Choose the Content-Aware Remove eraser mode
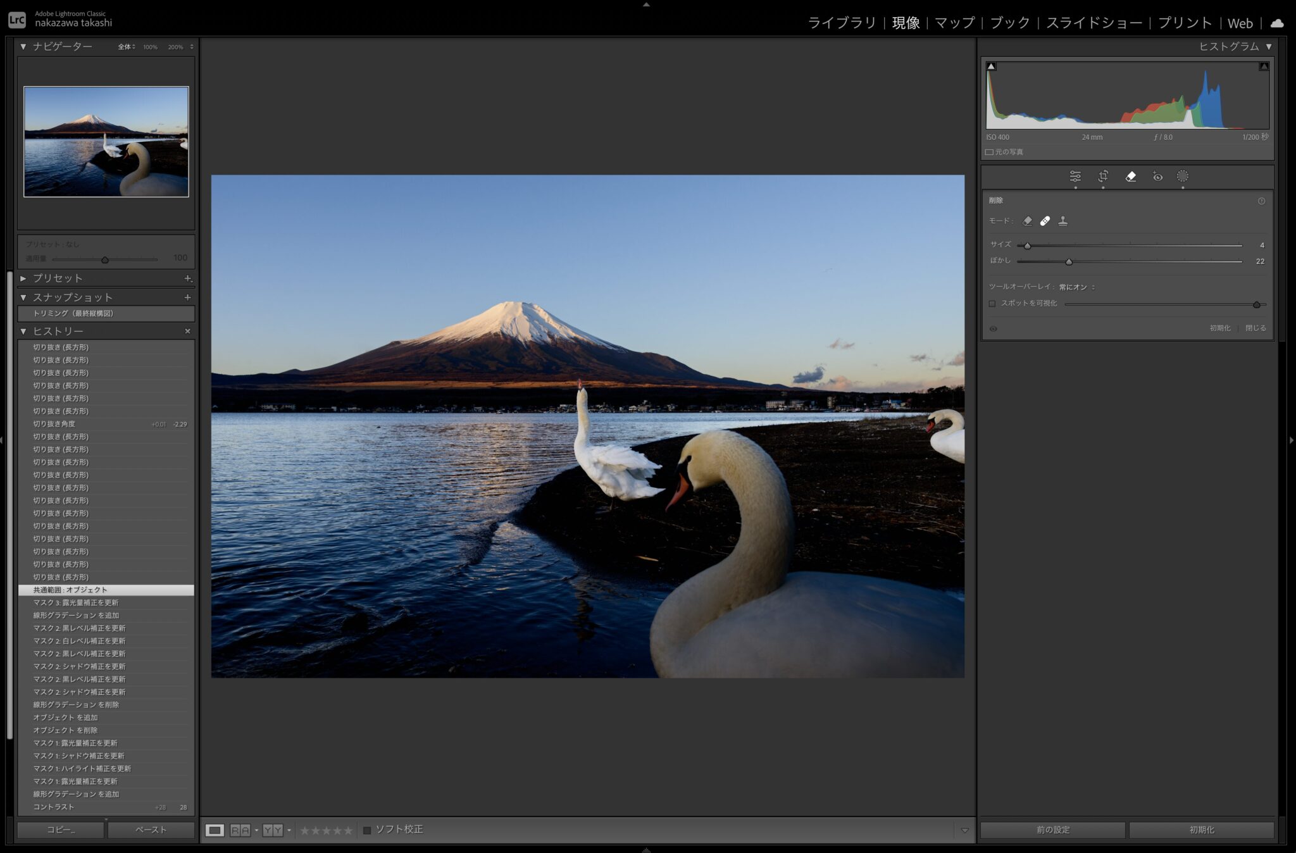 tap(1027, 221)
